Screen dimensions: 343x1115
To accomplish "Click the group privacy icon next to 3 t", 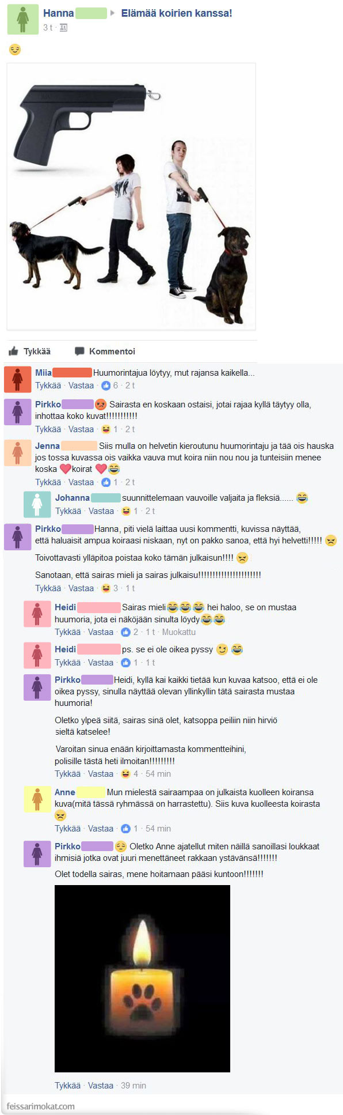I will 63,28.
